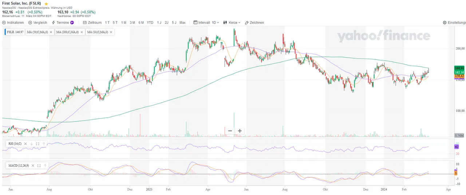The image size is (466, 195).
Task: Open the Vergleich comparison tool
Action: click(37, 23)
